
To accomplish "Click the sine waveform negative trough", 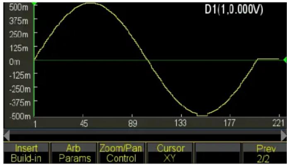I will pyautogui.click(x=202, y=115).
